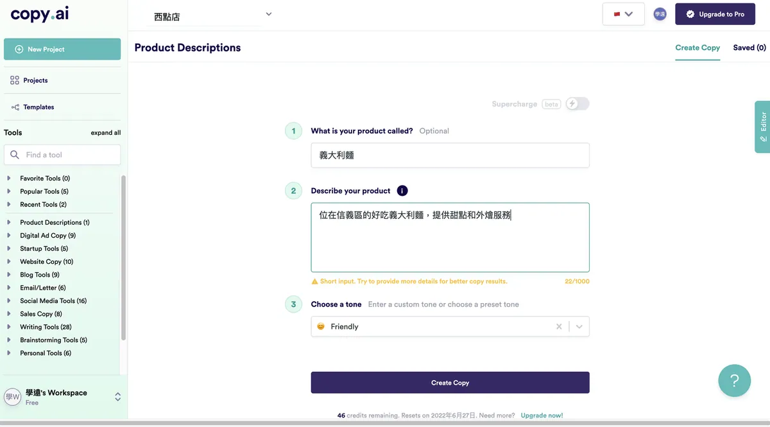Viewport: 770px width, 427px height.
Task: Switch to the Saved (0) tab
Action: click(749, 48)
